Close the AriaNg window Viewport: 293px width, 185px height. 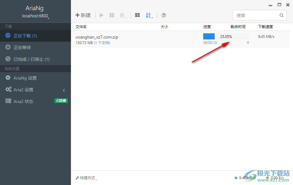pos(288,5)
